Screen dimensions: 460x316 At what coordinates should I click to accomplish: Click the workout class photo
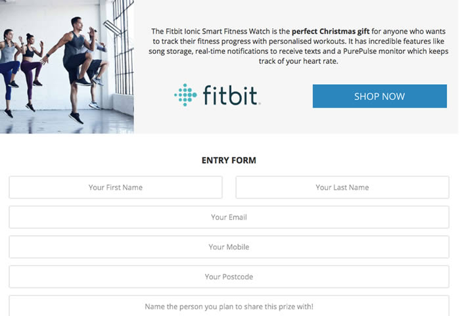67,66
